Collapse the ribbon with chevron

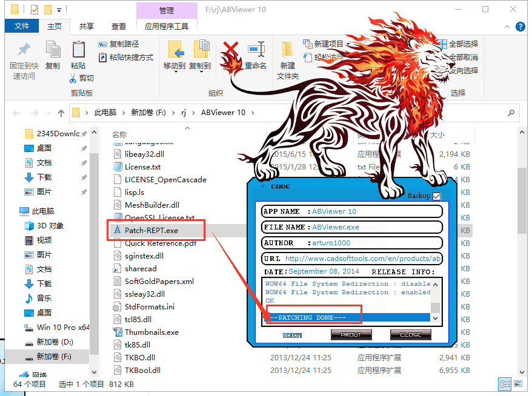point(507,27)
